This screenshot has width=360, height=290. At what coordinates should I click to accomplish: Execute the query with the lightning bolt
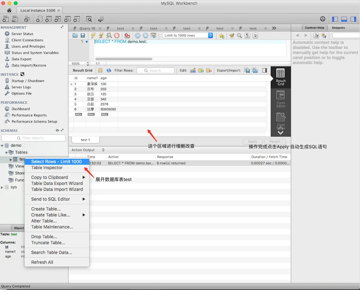point(93,36)
